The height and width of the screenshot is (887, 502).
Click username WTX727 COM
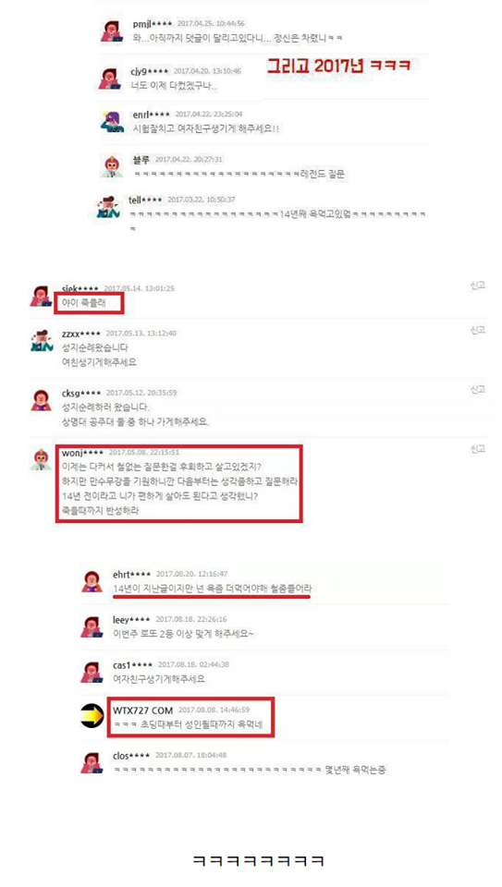coord(142,710)
